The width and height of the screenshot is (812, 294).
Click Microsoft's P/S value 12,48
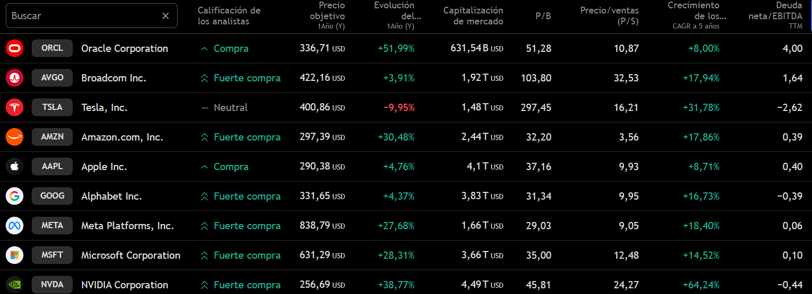pos(626,255)
